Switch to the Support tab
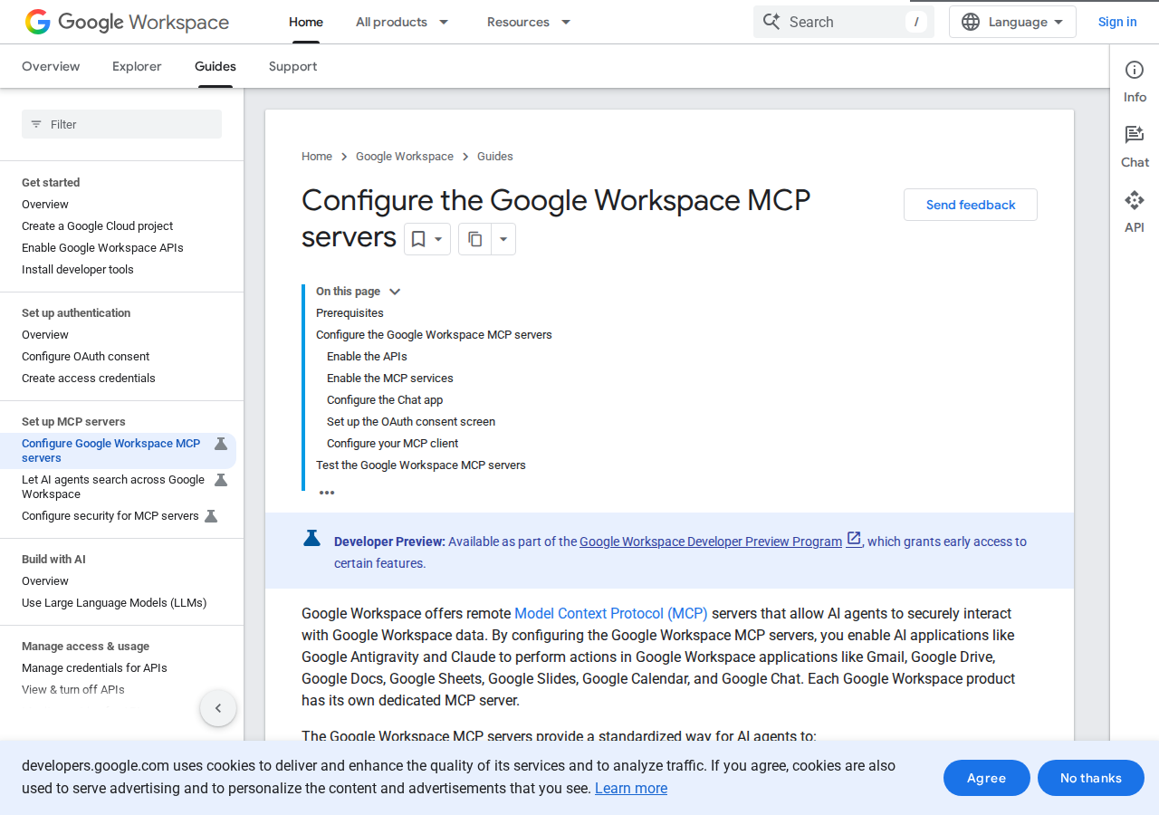Image resolution: width=1159 pixels, height=815 pixels. [x=292, y=66]
